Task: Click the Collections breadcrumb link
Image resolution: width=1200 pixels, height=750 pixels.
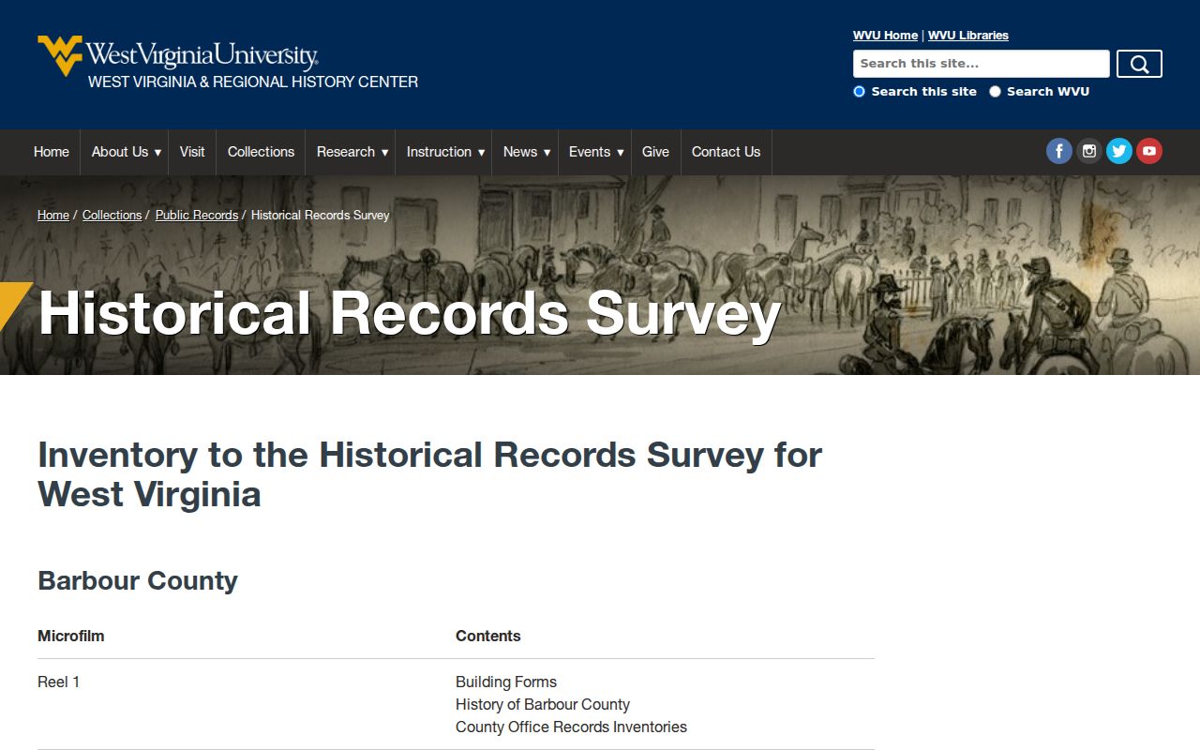Action: (x=112, y=215)
